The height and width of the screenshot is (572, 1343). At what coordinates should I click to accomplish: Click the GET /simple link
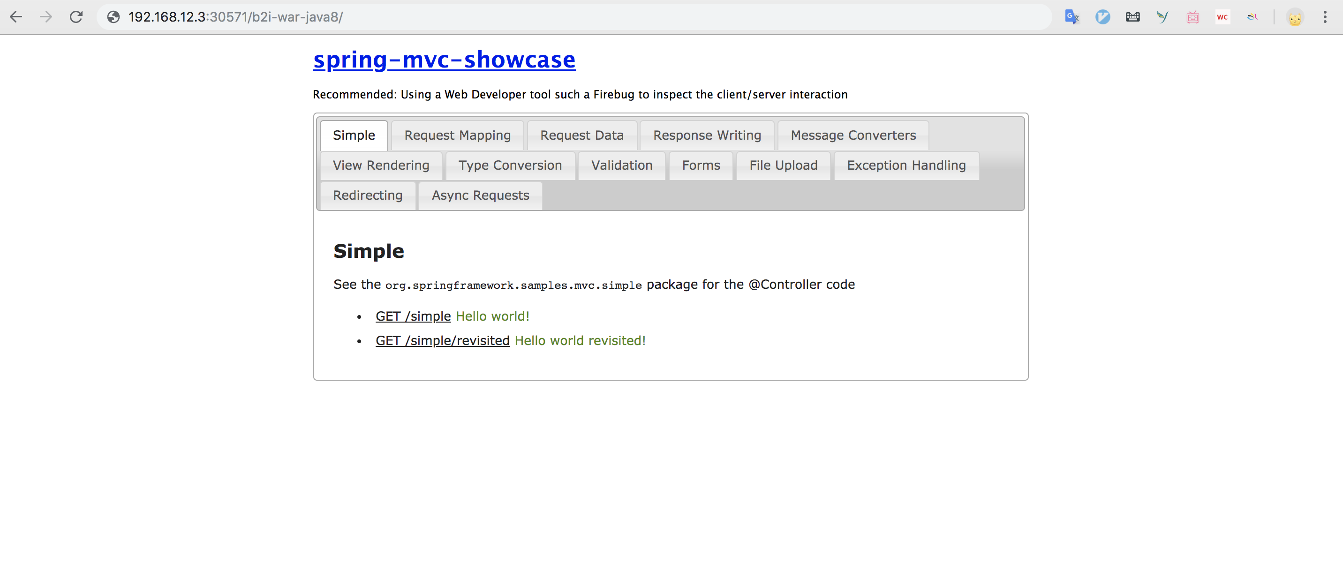(x=413, y=316)
